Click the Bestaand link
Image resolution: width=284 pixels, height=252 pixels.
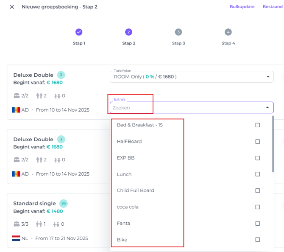272,7
